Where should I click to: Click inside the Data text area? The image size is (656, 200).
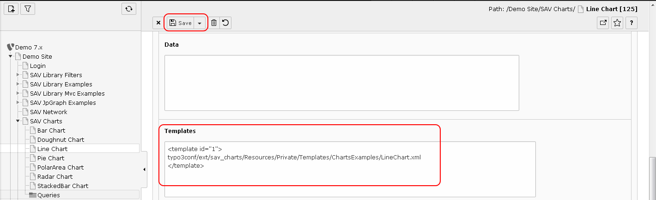pos(342,83)
